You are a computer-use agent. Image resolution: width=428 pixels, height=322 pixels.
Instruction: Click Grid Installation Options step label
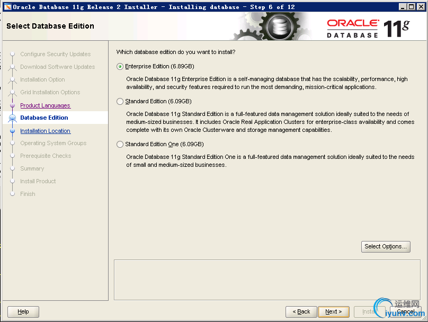50,92
